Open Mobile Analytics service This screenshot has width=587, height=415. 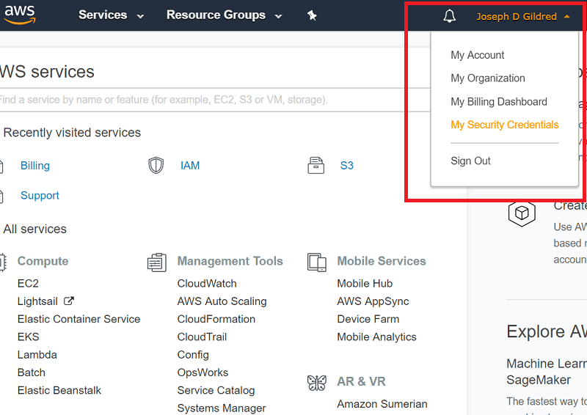[x=376, y=337]
